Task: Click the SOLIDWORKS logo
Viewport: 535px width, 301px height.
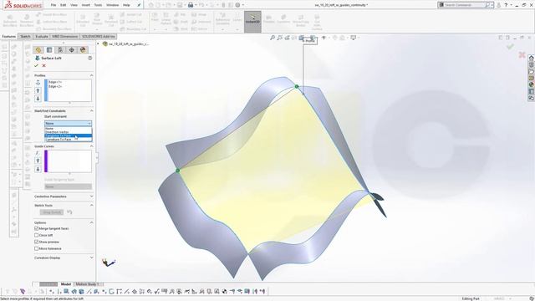Action: [x=23, y=5]
